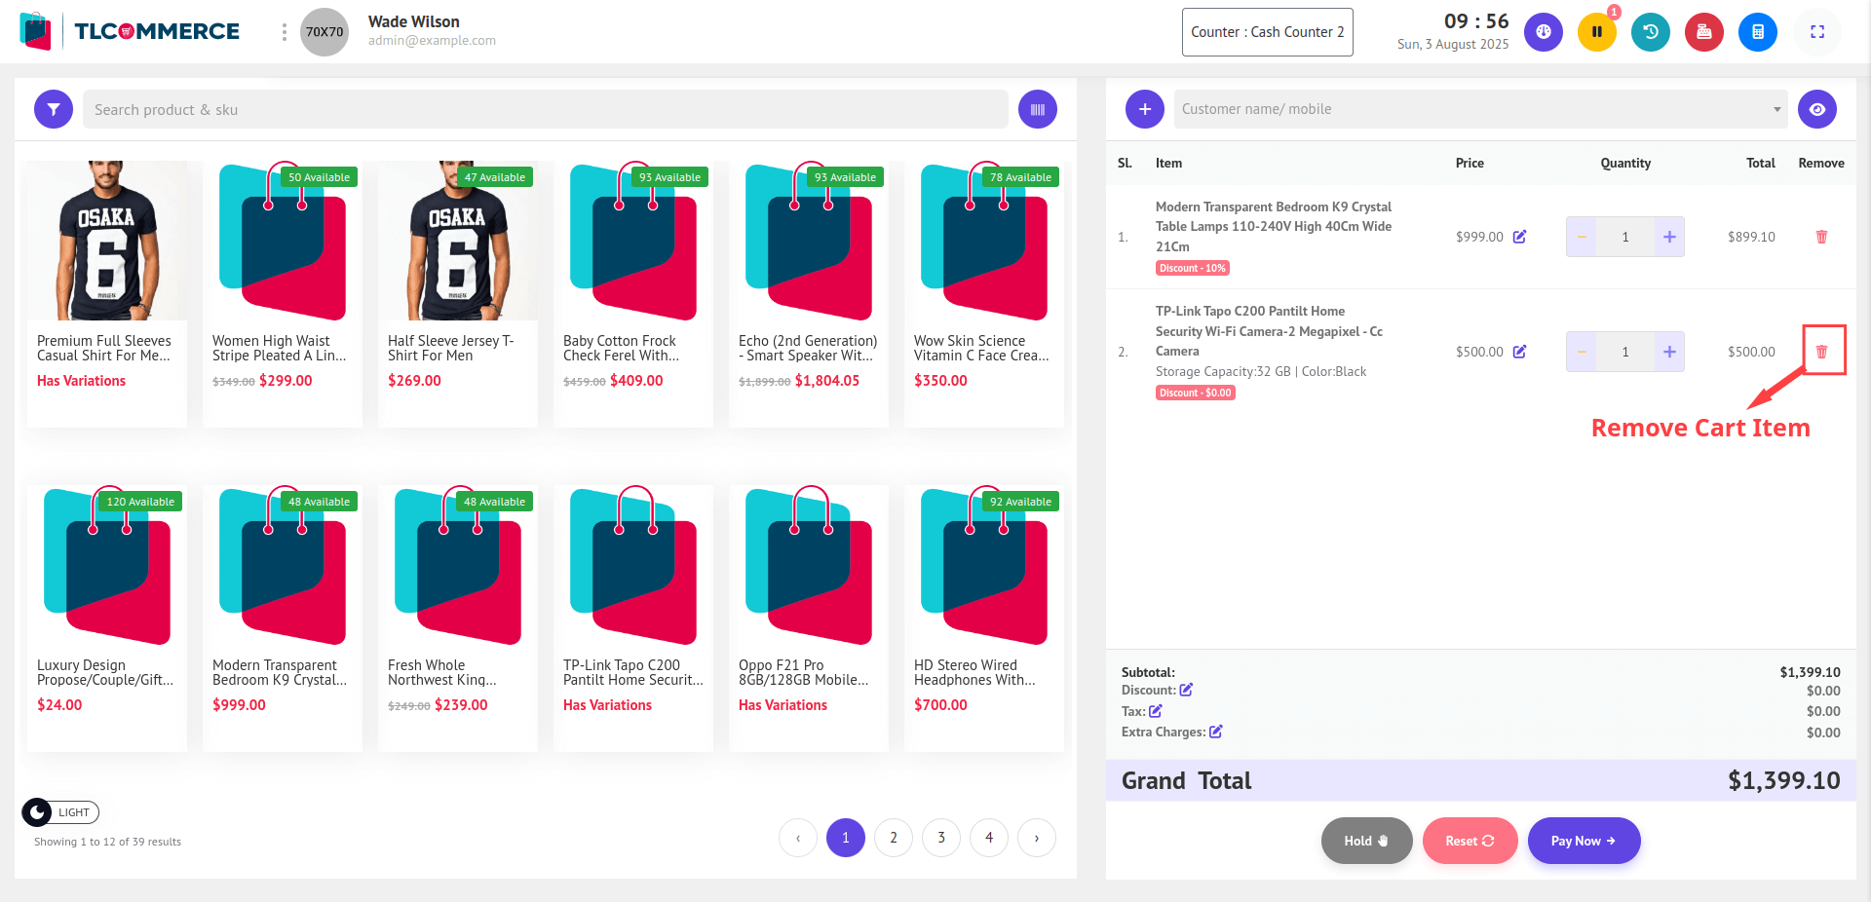Click the Pay Now button

[1583, 841]
